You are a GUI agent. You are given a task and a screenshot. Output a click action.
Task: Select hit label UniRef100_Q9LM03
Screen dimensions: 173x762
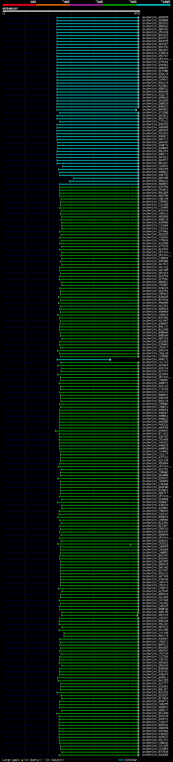155,50
